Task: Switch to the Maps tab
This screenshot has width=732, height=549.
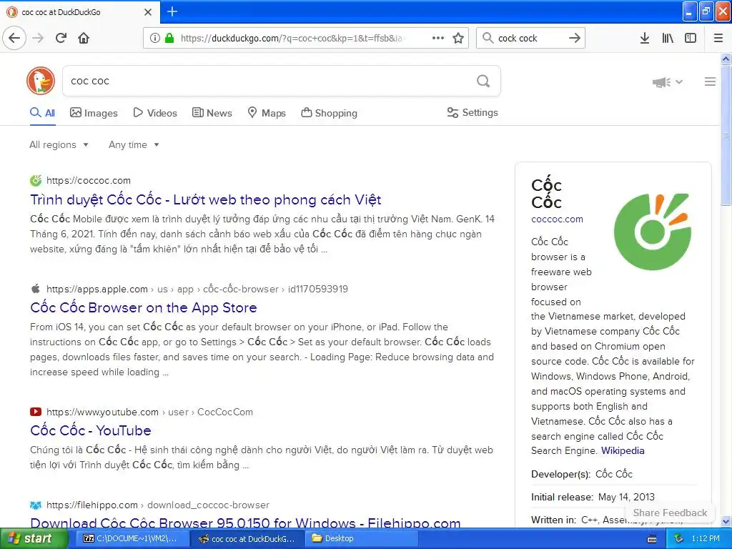Action: point(267,113)
